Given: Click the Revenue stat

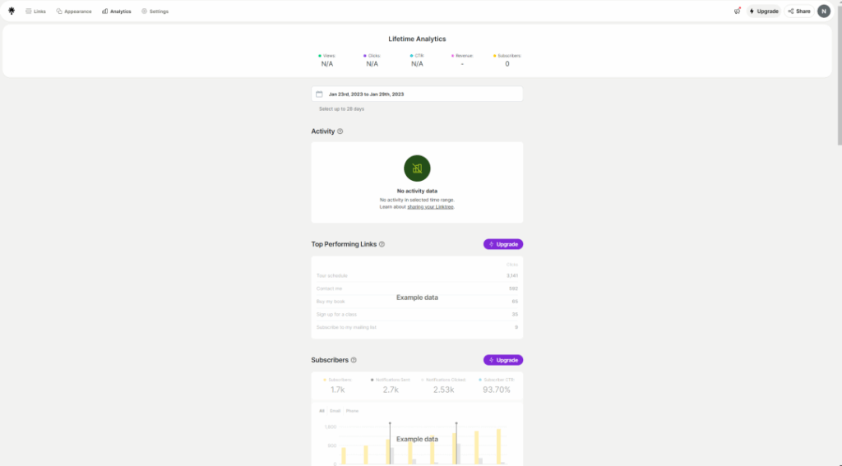Looking at the screenshot, I should point(462,60).
